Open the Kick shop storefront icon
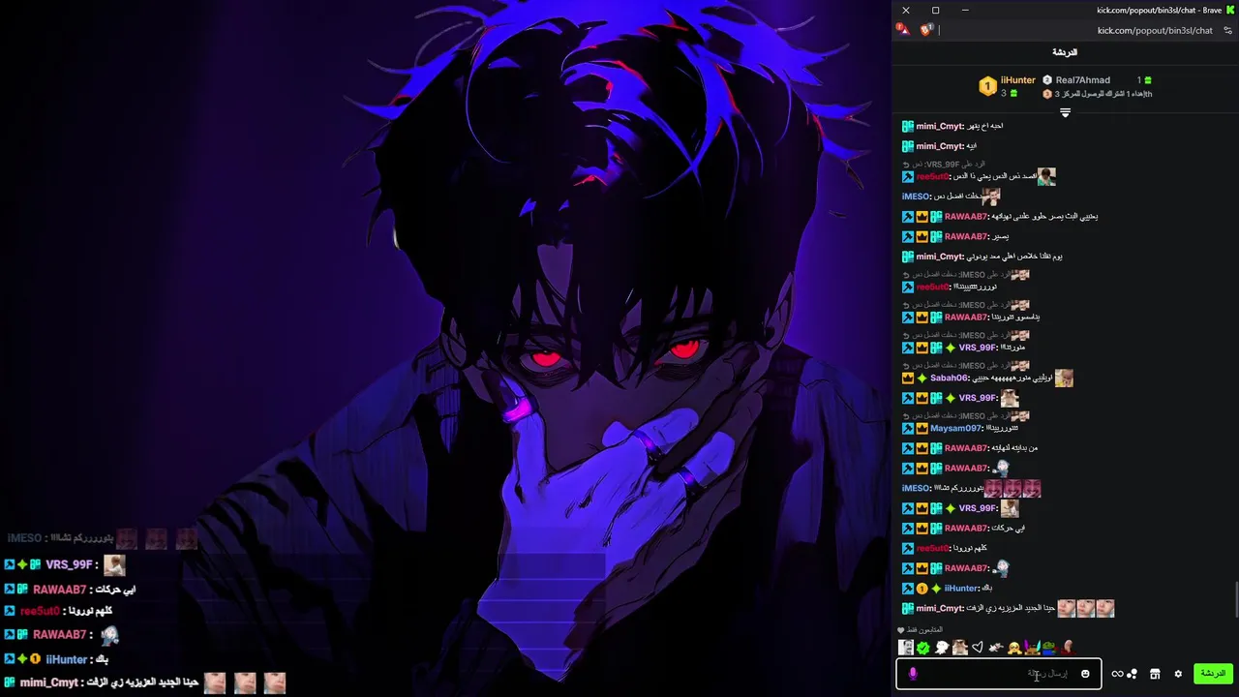The width and height of the screenshot is (1239, 697). [x=1155, y=674]
